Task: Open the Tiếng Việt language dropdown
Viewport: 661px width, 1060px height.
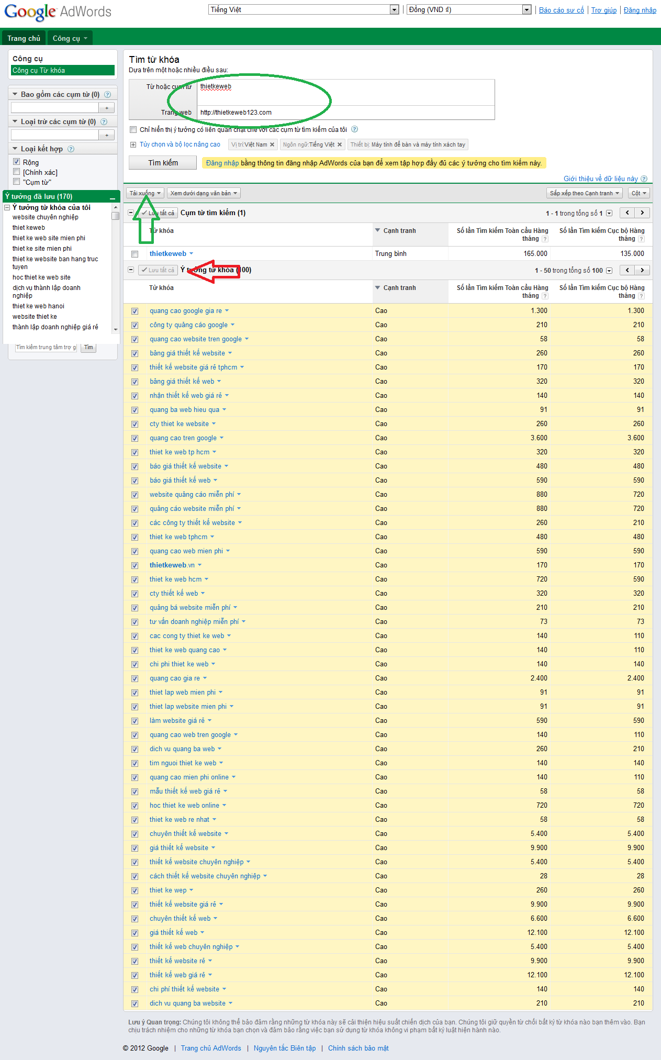Action: [304, 10]
